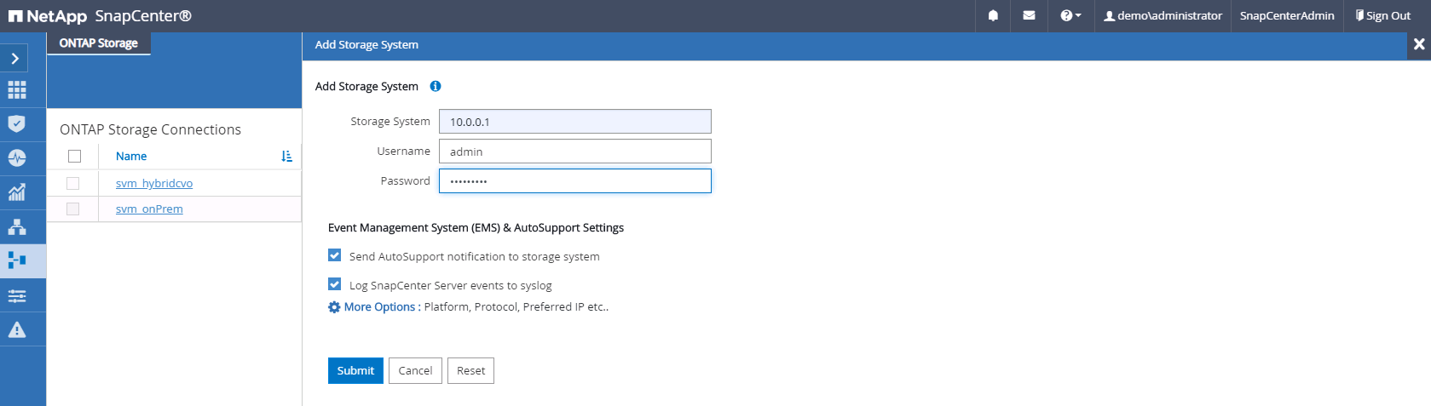Uncheck Send AutoSupport notification checkbox
Viewport: 1431px width, 406px height.
coord(335,255)
